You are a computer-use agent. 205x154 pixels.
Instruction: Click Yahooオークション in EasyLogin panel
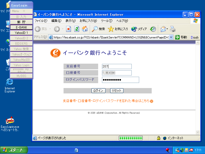tap(21, 54)
